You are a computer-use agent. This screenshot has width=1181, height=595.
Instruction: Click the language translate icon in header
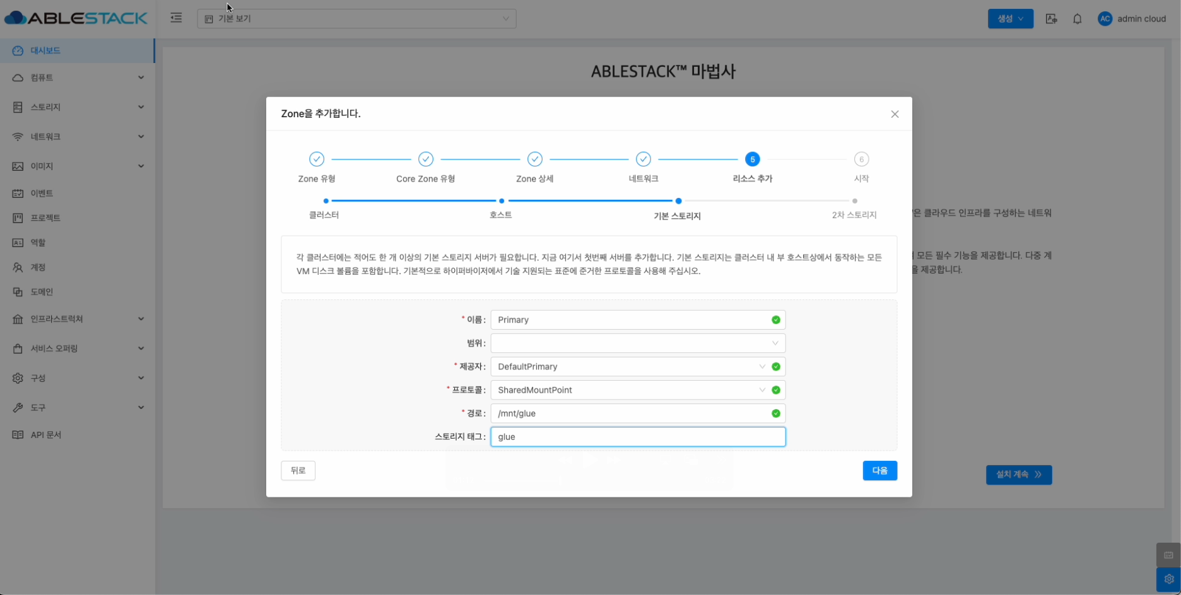(1051, 19)
